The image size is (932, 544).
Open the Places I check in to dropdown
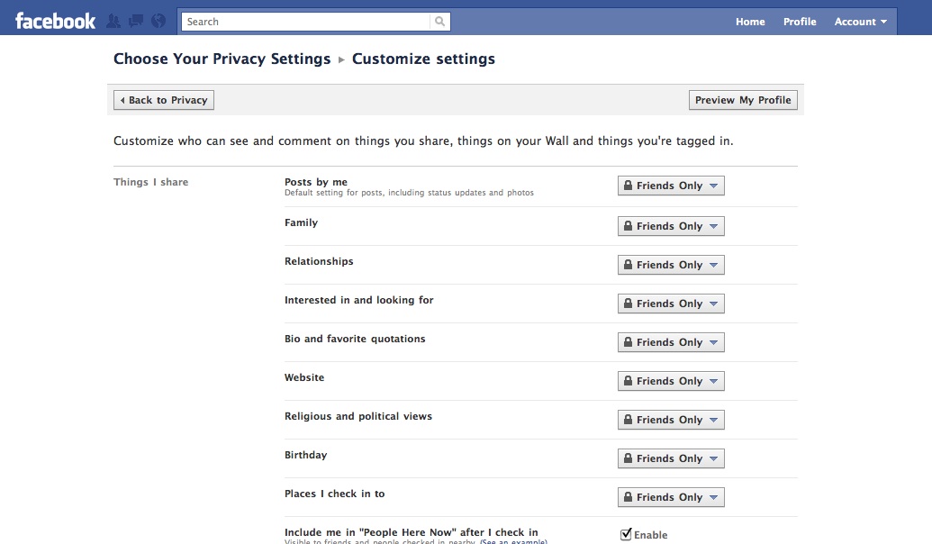tap(671, 497)
